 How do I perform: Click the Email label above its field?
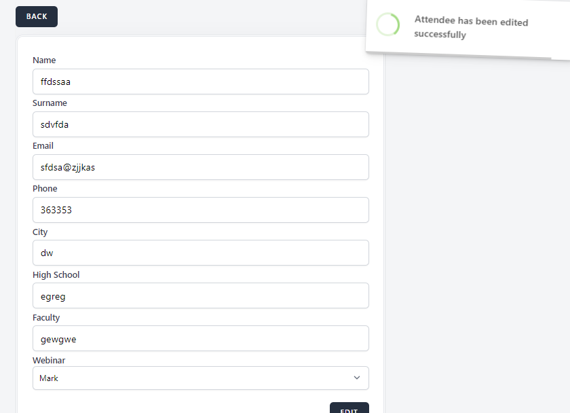pos(43,146)
